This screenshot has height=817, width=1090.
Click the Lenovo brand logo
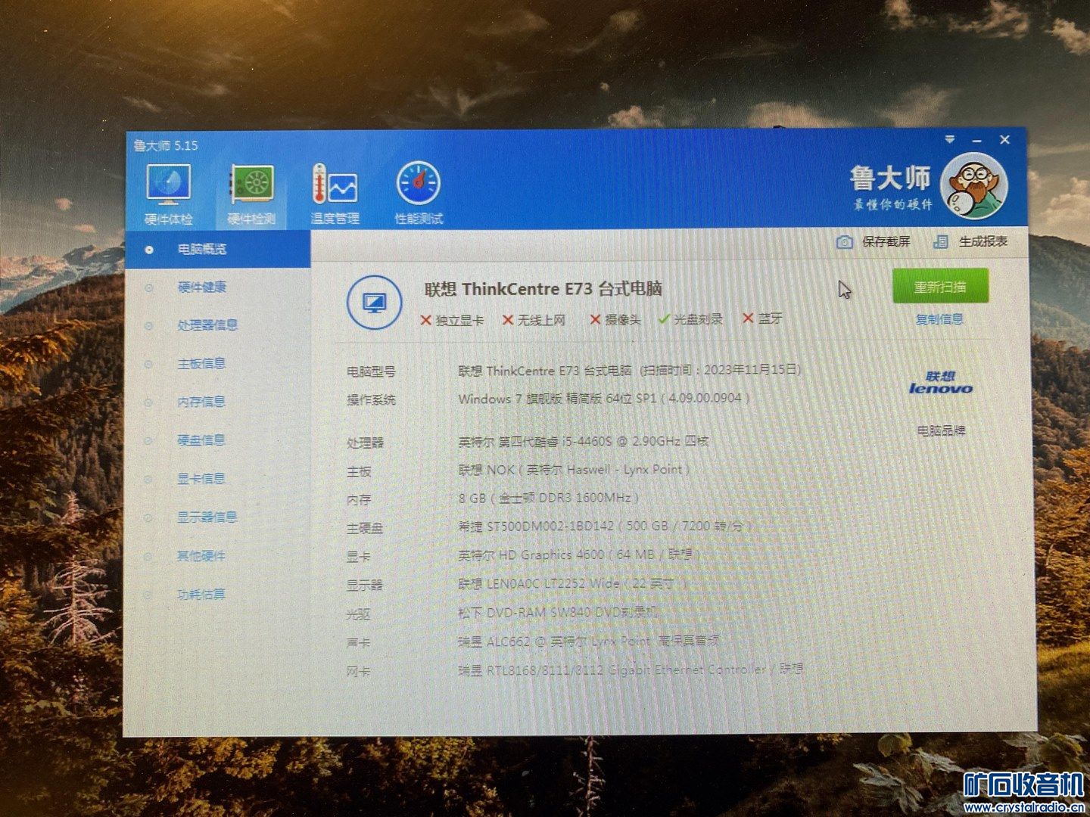941,383
